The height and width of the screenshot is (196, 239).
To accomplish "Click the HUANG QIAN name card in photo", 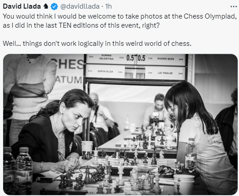I will [165, 59].
